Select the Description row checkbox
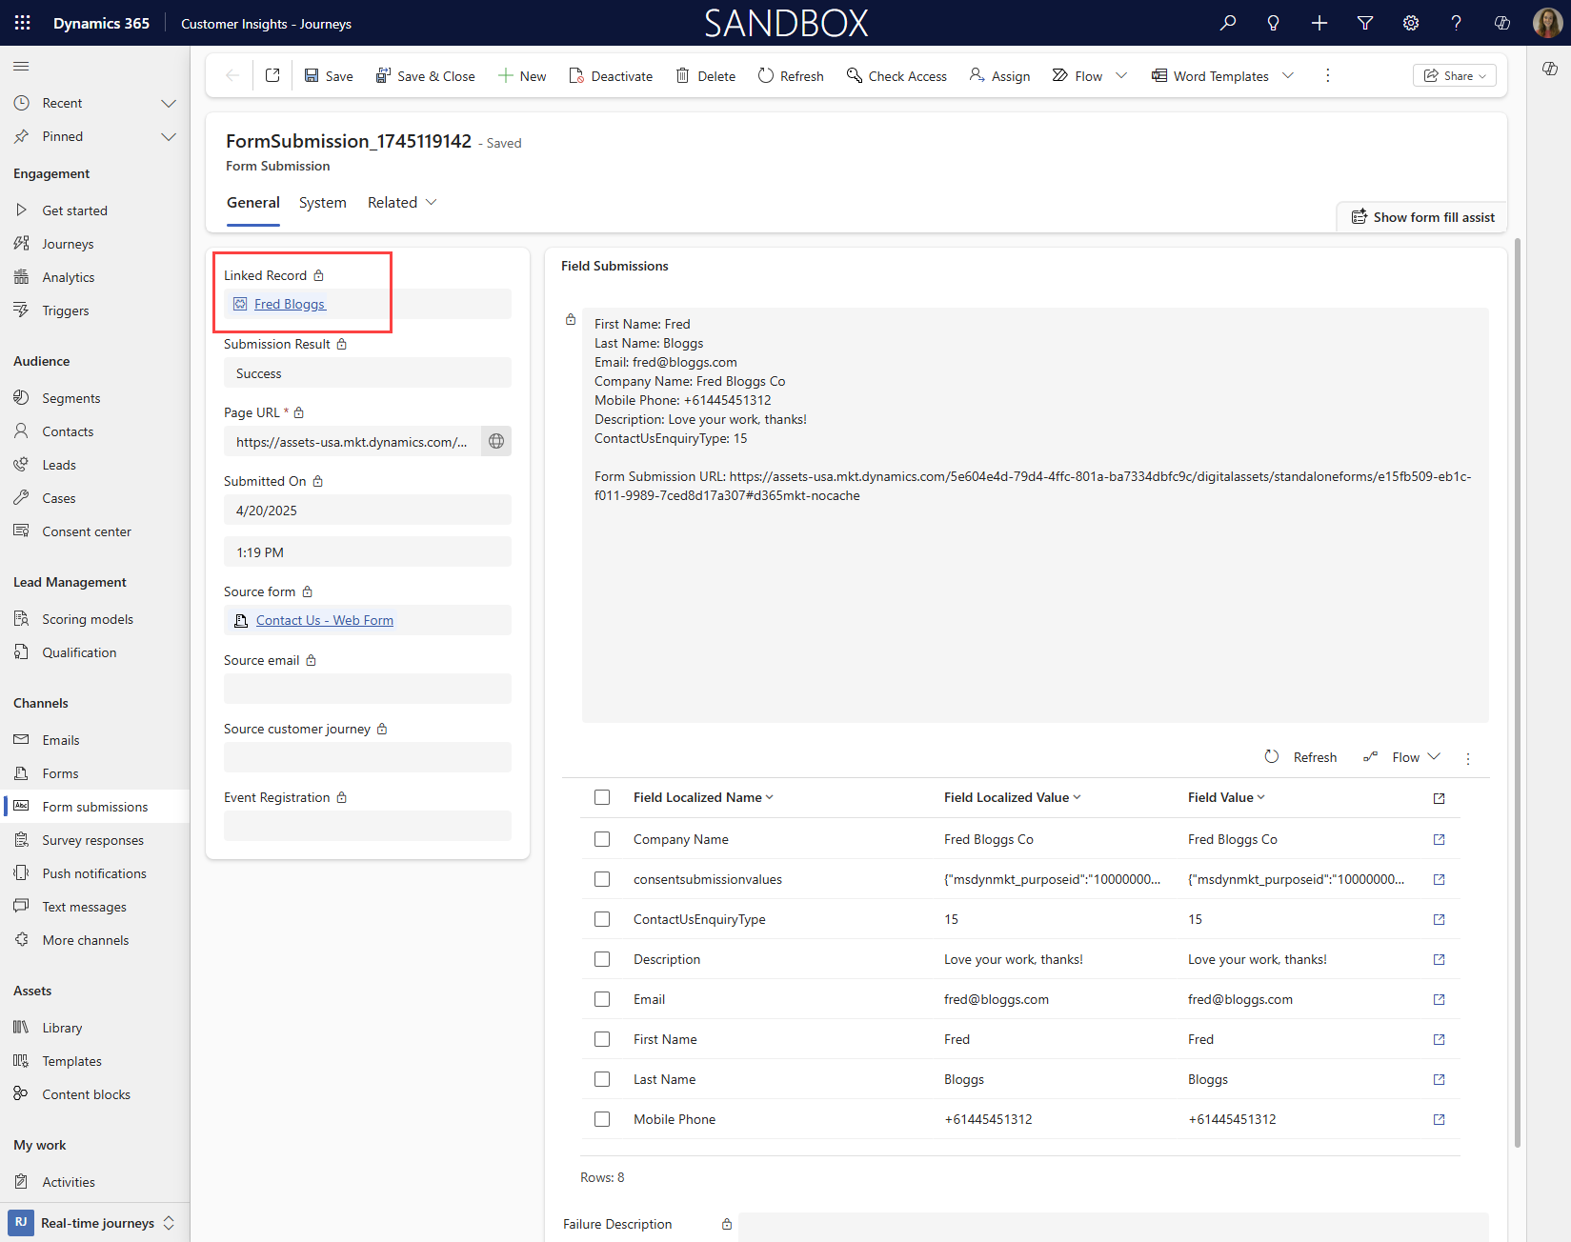The image size is (1571, 1242). tap(602, 959)
